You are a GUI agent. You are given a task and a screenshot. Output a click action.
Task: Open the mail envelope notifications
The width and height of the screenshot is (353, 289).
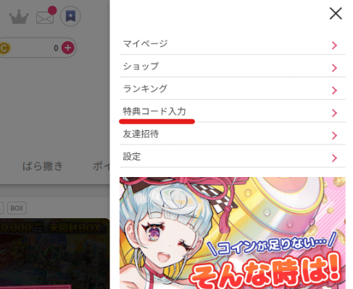point(45,18)
